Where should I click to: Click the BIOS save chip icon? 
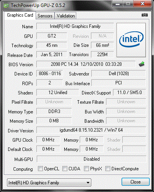point(142,64)
